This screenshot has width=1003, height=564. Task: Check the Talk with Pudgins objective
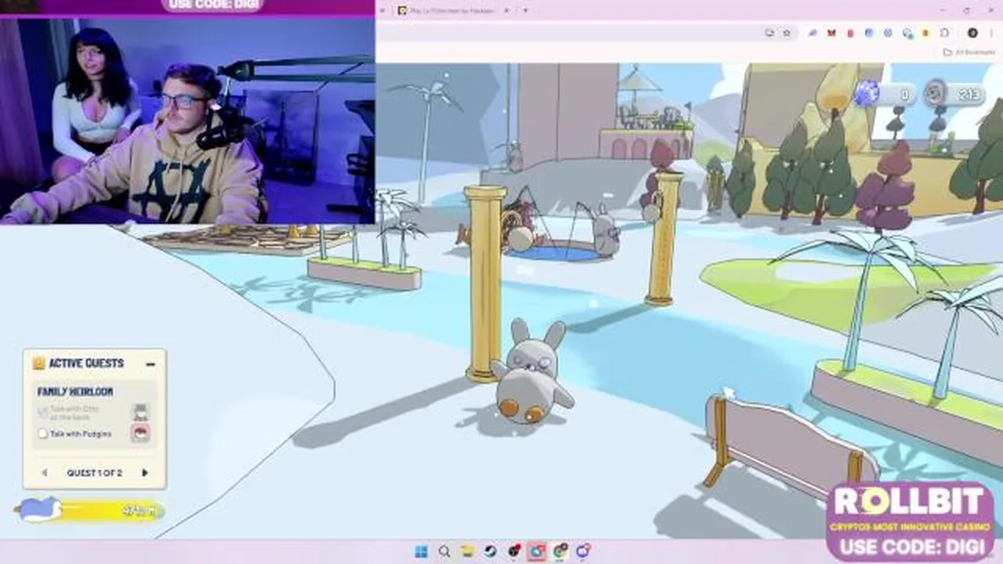click(43, 433)
